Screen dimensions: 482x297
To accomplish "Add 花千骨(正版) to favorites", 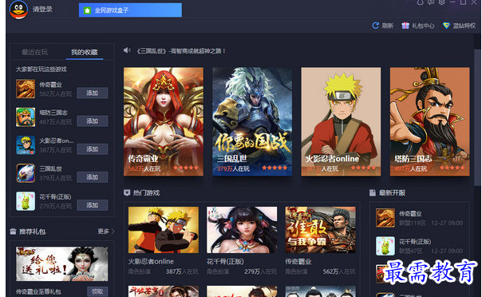I will [93, 205].
